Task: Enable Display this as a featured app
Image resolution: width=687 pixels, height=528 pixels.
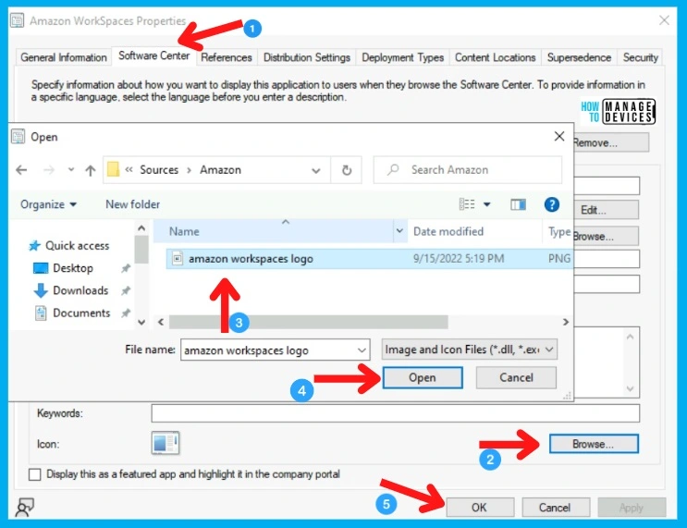Action: (34, 474)
